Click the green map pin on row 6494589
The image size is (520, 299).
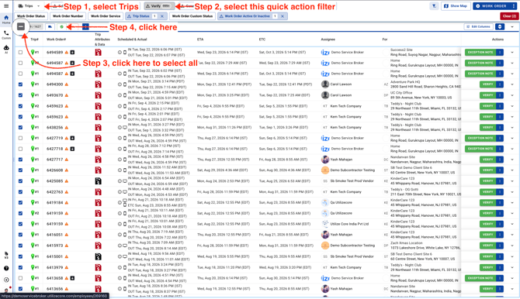[x=33, y=52]
